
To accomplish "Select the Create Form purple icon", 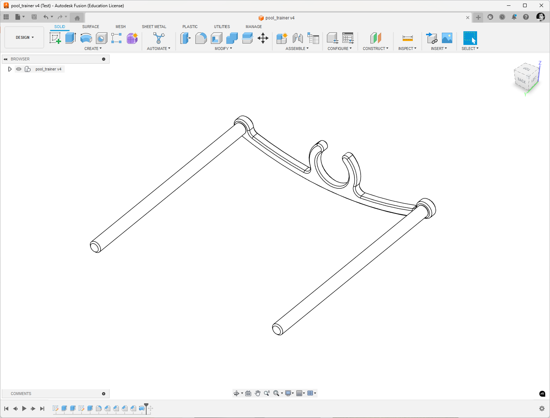I will pyautogui.click(x=132, y=38).
